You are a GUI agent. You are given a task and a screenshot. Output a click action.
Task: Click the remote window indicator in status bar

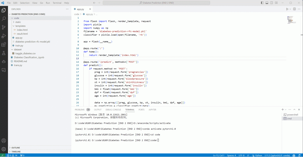point(2,155)
